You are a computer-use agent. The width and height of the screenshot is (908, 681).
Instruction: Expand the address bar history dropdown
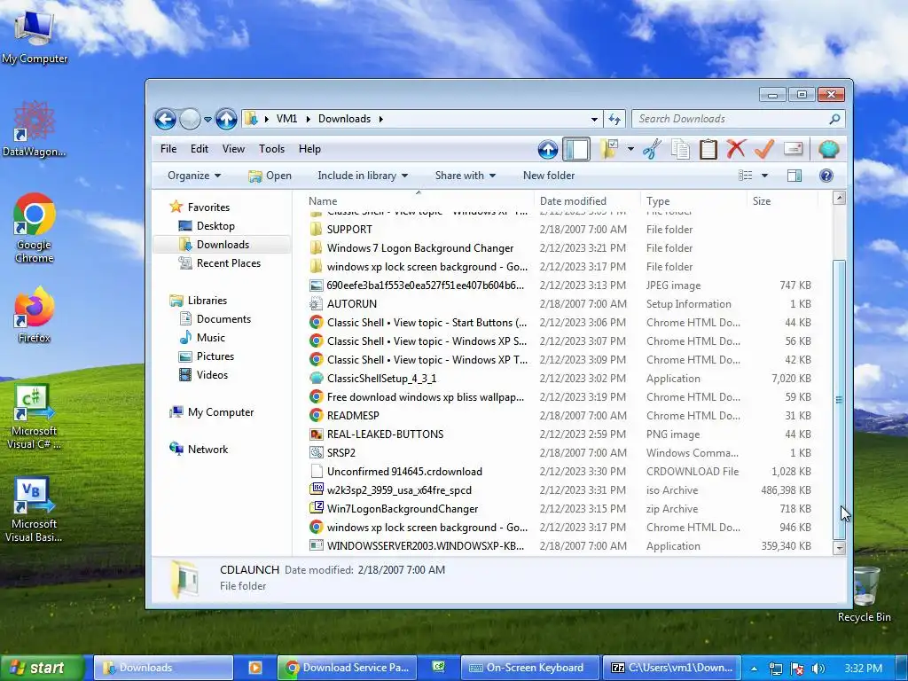pyautogui.click(x=594, y=120)
